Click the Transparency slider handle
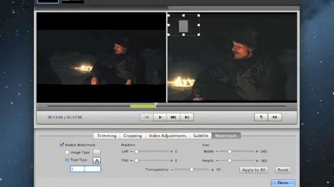 (192, 170)
